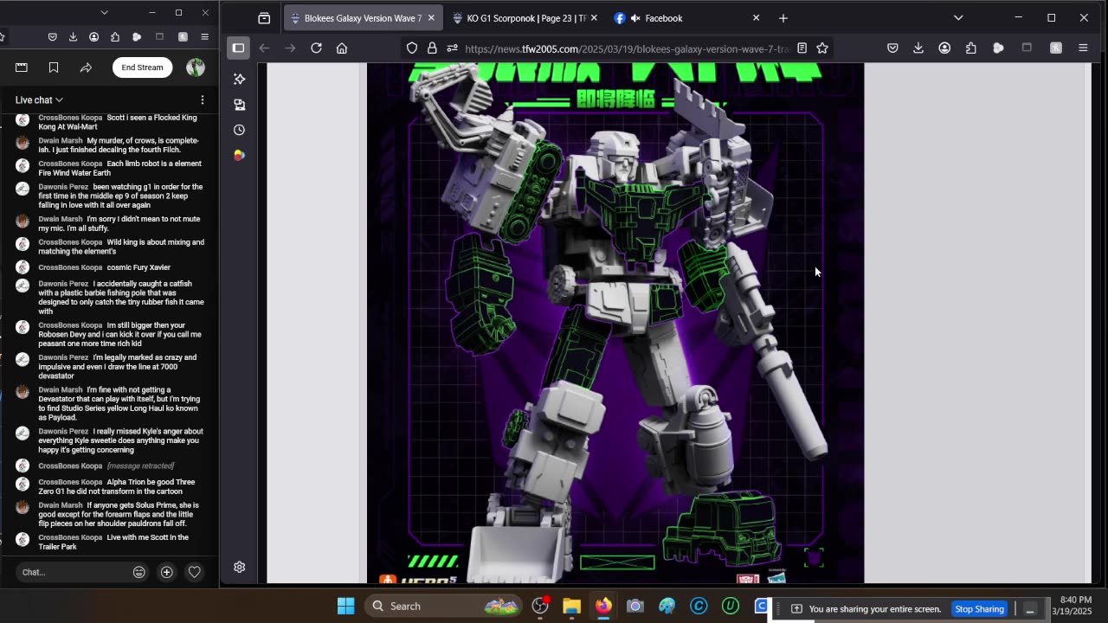Screen dimensions: 1108x623
Task: Open Firefox from taskbar
Action: pos(603,606)
